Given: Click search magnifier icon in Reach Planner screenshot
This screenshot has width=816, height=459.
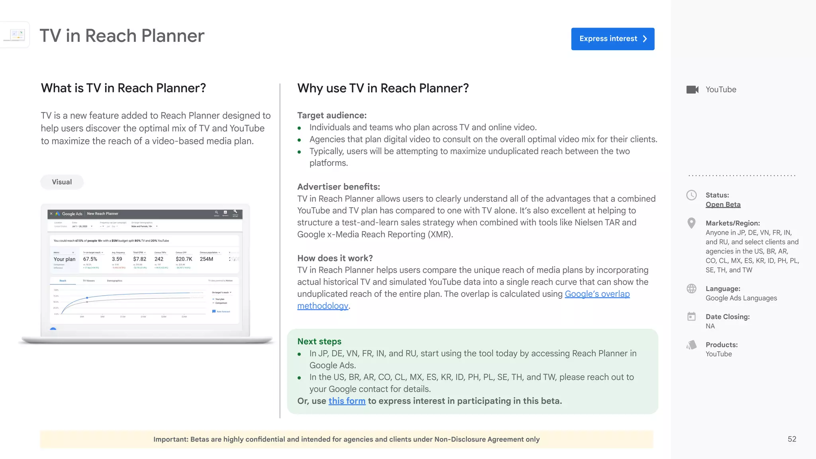Looking at the screenshot, I should point(216,212).
